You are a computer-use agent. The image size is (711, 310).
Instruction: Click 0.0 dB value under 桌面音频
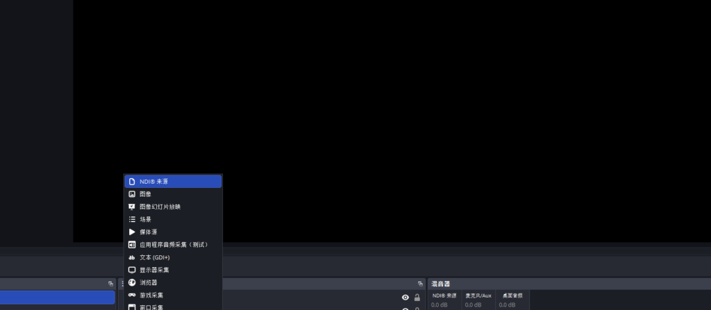coord(507,305)
